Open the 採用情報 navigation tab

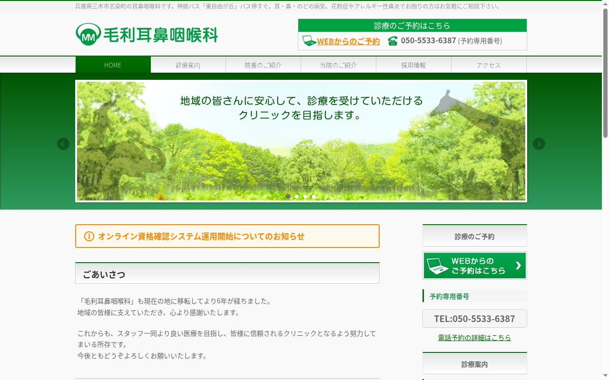pyautogui.click(x=413, y=65)
